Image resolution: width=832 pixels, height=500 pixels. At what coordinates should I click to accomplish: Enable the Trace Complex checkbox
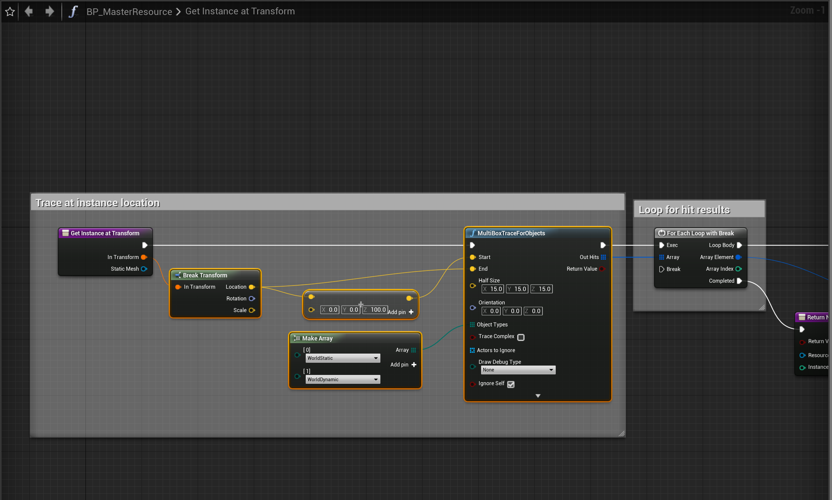coord(521,337)
